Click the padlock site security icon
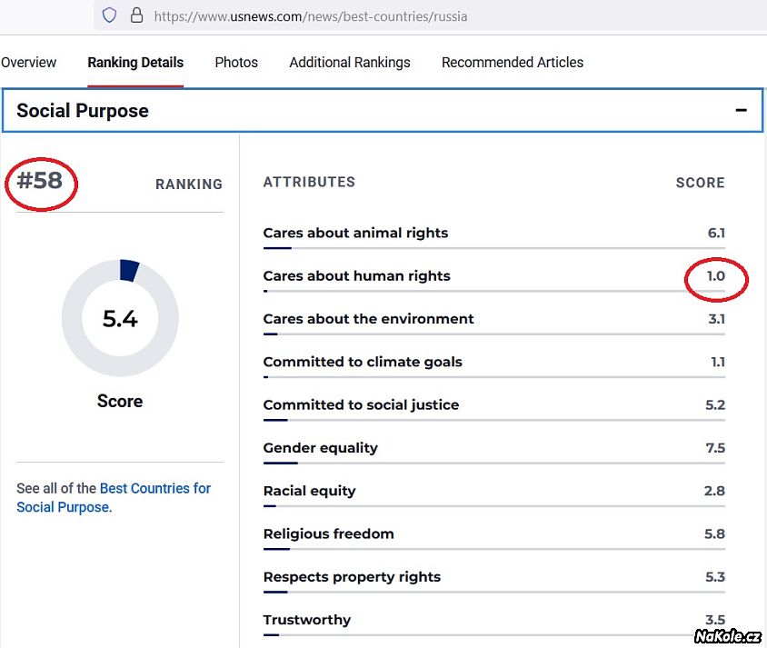 pos(136,15)
